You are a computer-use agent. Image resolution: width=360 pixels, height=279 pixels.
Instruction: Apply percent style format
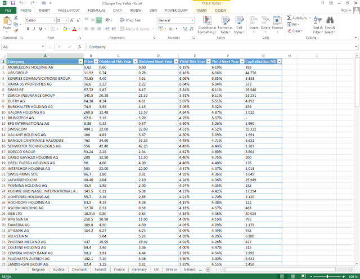(170, 29)
